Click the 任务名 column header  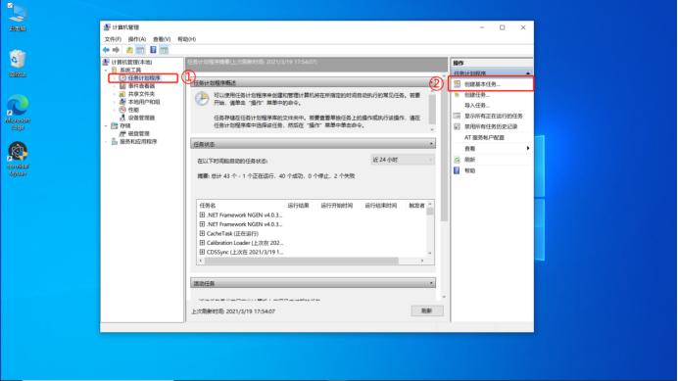pyautogui.click(x=208, y=206)
